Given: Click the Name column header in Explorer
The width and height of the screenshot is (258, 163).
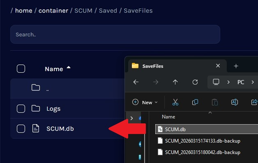Looking at the screenshot, I should (168, 117).
